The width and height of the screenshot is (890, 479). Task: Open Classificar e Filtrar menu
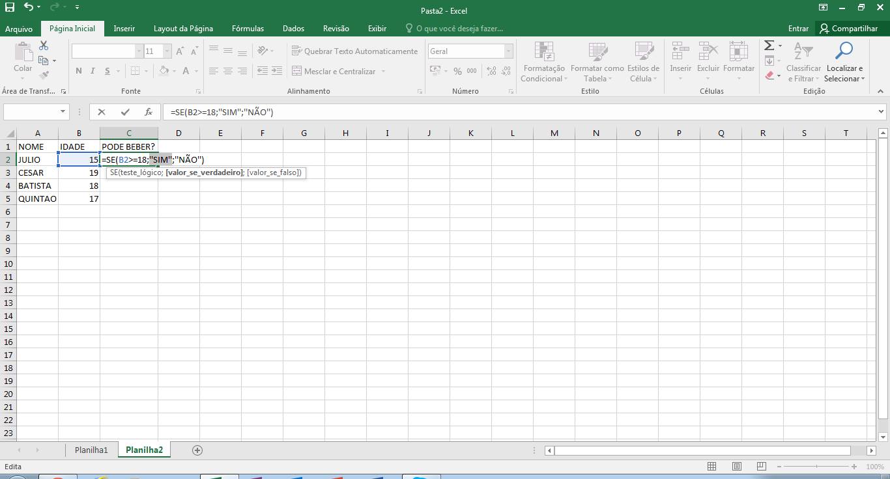click(x=803, y=62)
